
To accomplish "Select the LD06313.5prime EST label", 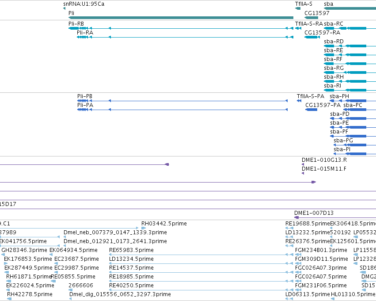I will click(308, 294).
